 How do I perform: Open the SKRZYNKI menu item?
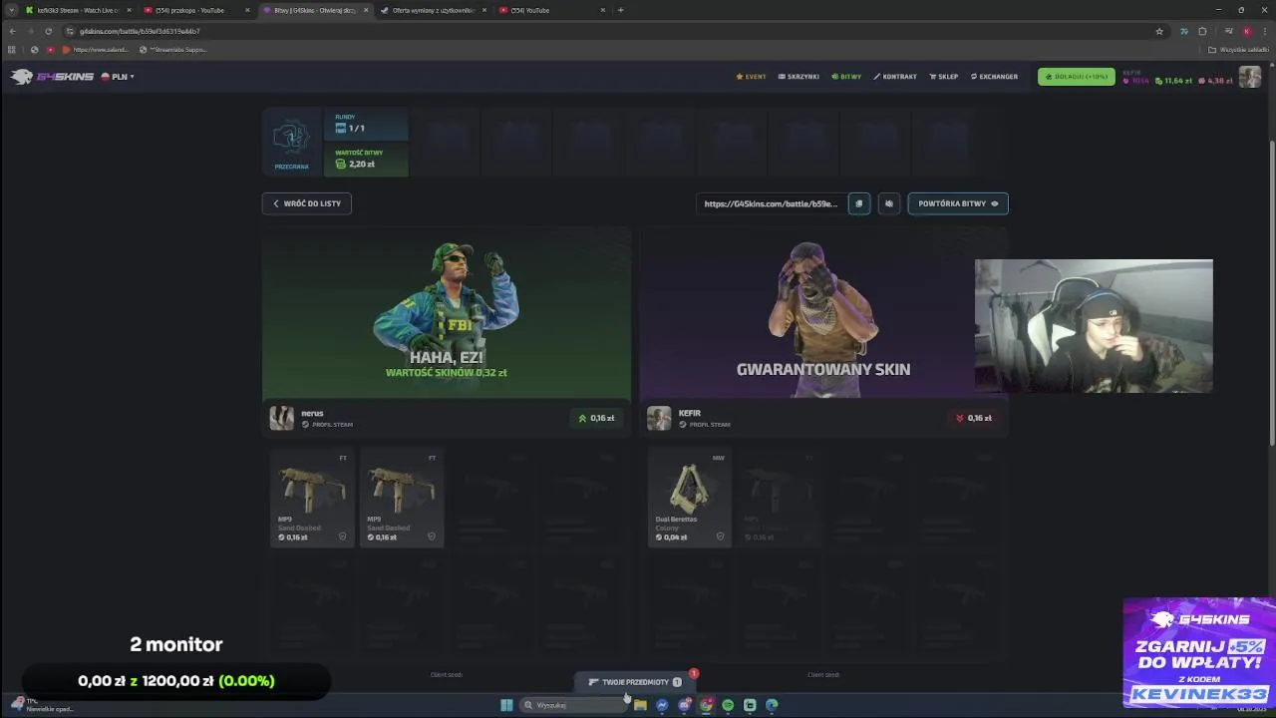pyautogui.click(x=798, y=77)
